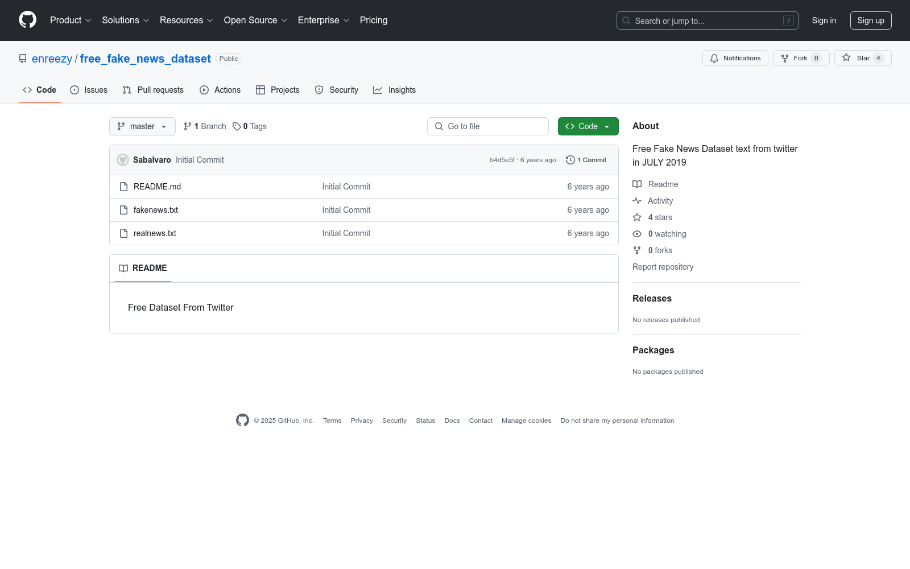Click Report repository
The height and width of the screenshot is (569, 910).
tap(663, 267)
